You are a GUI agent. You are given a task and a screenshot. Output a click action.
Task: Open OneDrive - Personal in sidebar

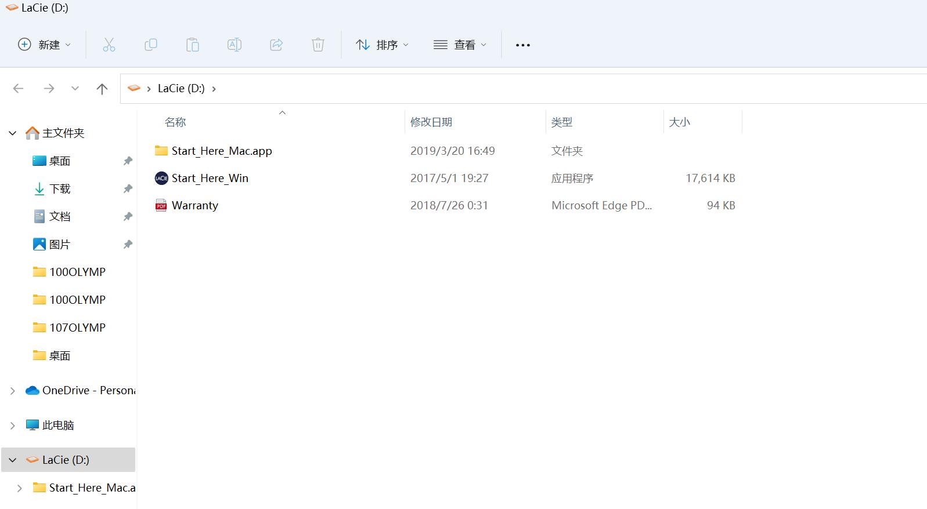point(88,391)
